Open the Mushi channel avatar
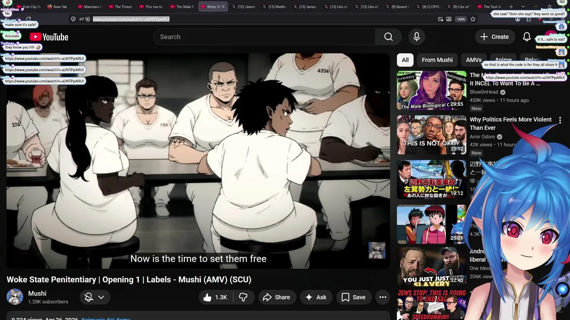 (15, 297)
